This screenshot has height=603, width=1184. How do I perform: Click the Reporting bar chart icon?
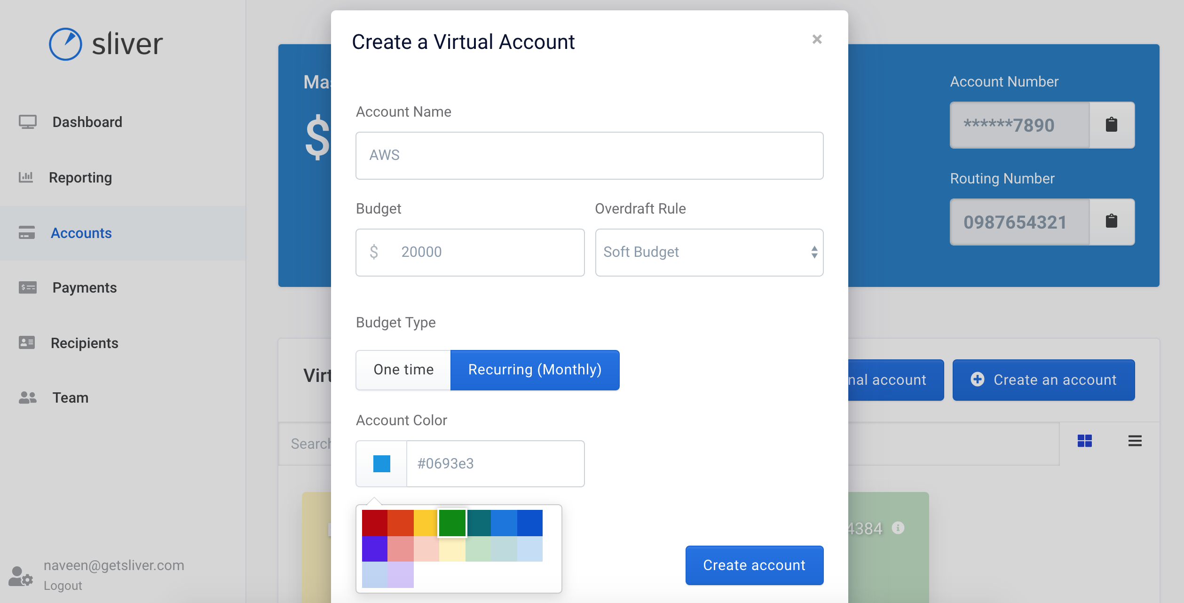click(26, 177)
